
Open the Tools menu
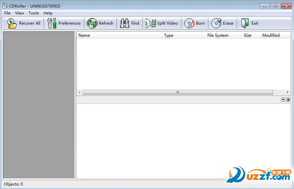34,13
